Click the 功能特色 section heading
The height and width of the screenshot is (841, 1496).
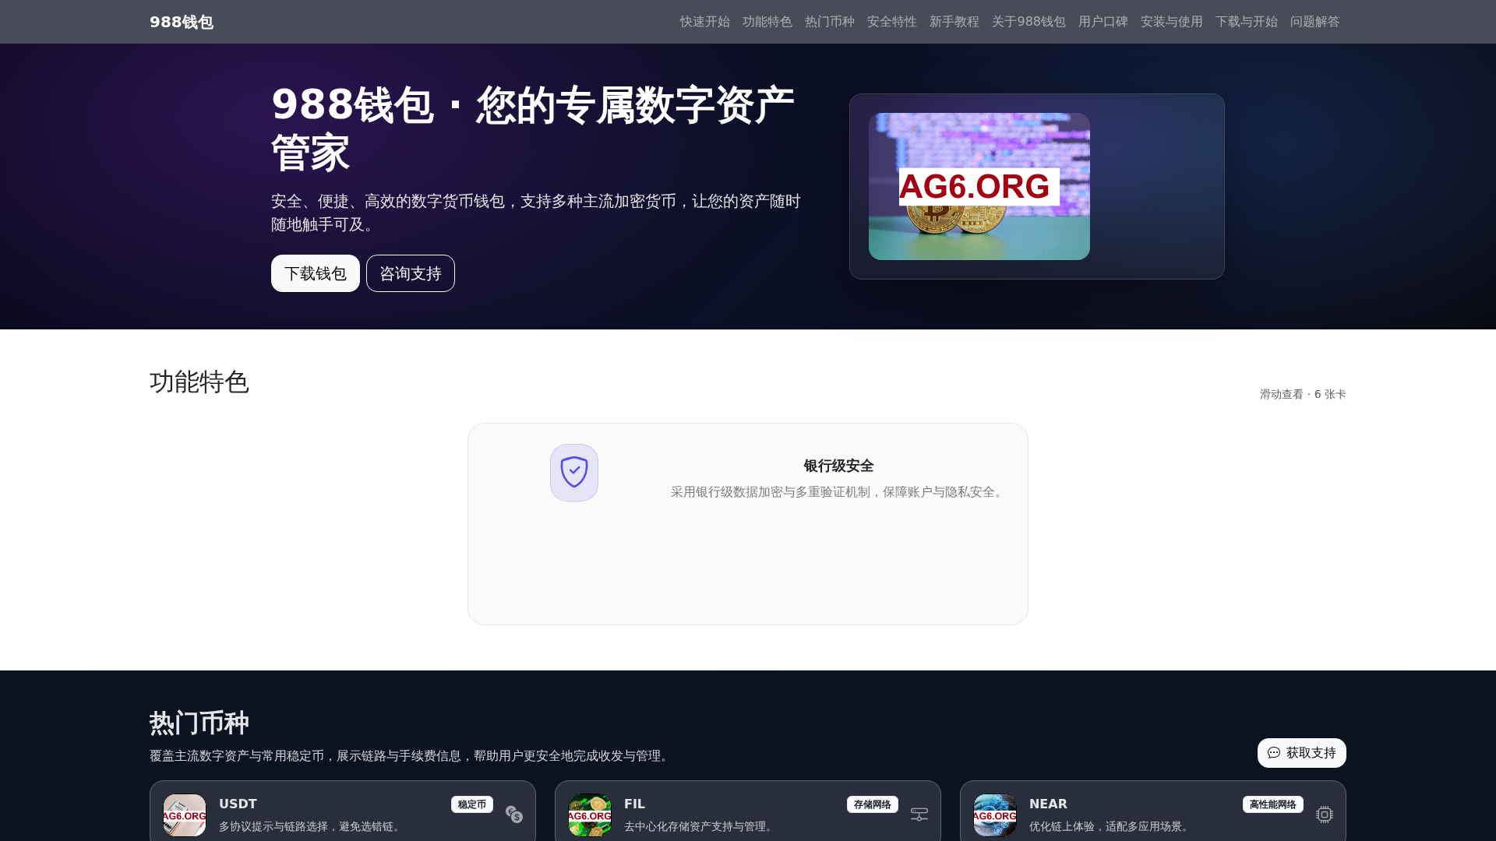199,382
